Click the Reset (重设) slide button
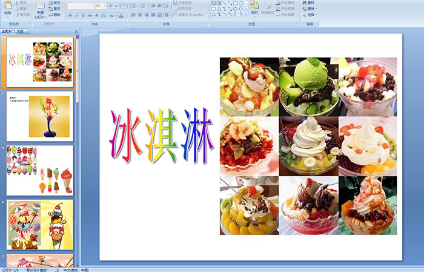The image size is (424, 272). click(x=55, y=8)
